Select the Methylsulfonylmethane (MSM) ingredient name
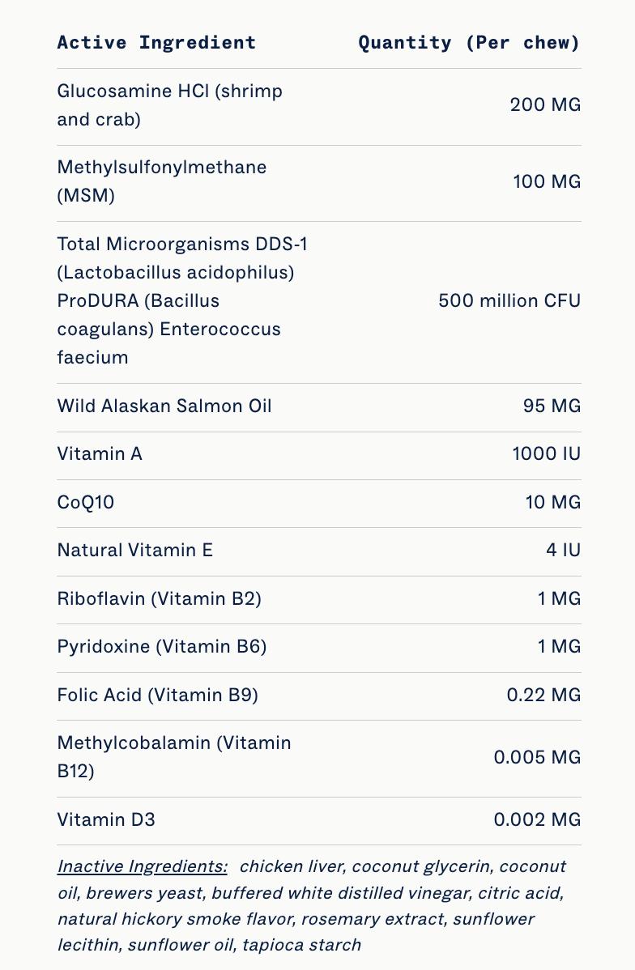Viewport: 635px width, 970px height. click(161, 181)
